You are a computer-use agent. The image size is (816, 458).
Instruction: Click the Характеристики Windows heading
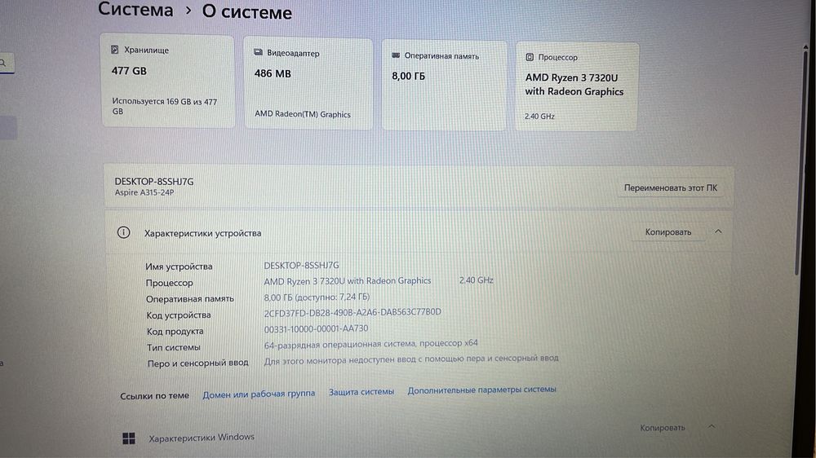click(202, 438)
